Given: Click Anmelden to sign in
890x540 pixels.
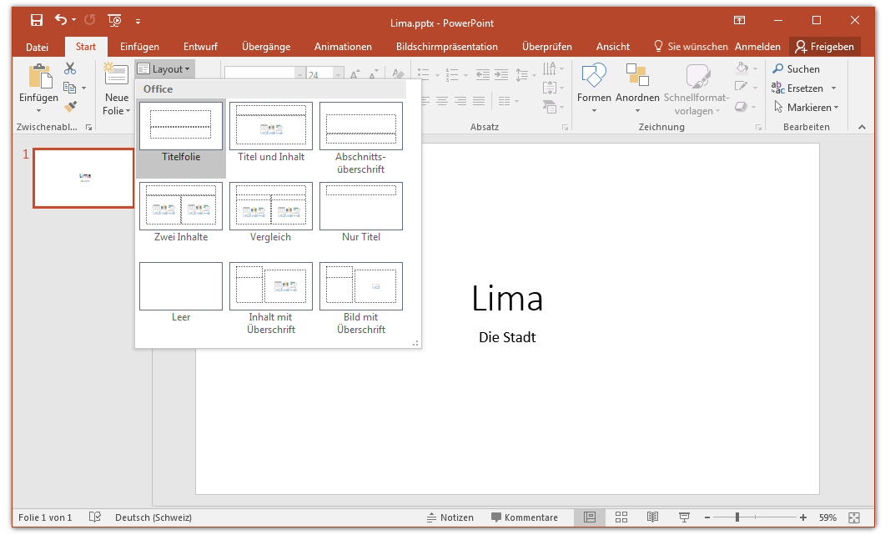Looking at the screenshot, I should pos(757,47).
